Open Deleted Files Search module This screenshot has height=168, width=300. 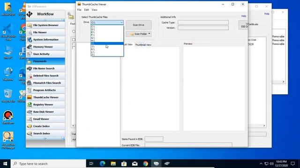(45, 76)
